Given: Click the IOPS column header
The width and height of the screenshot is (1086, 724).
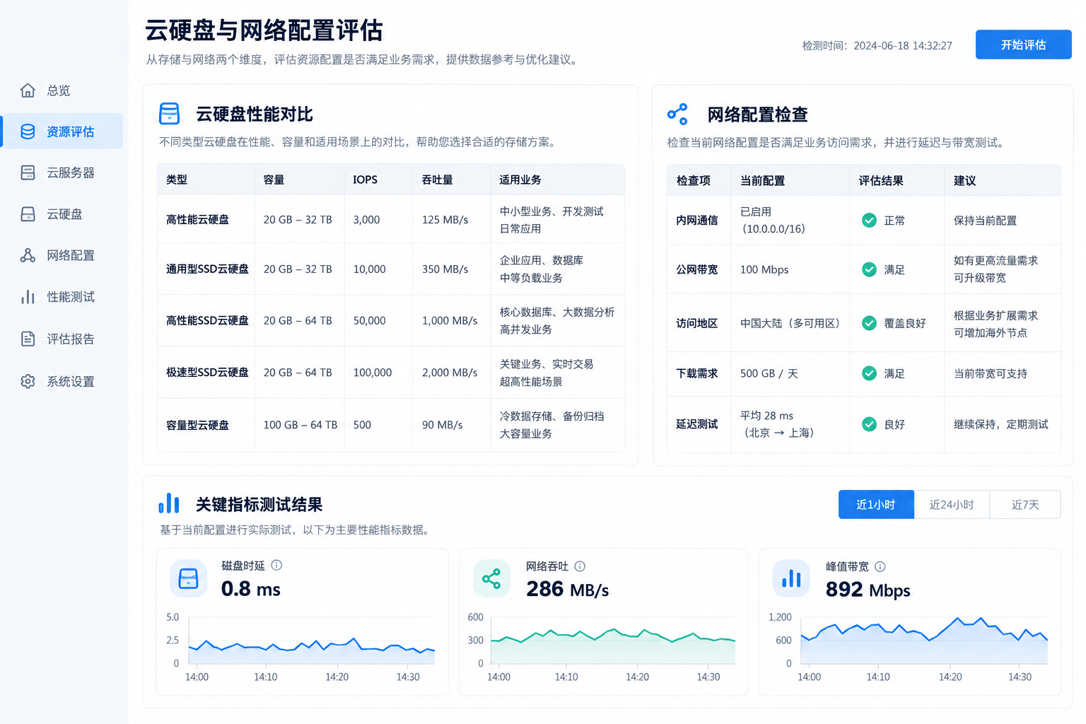Looking at the screenshot, I should 365,180.
